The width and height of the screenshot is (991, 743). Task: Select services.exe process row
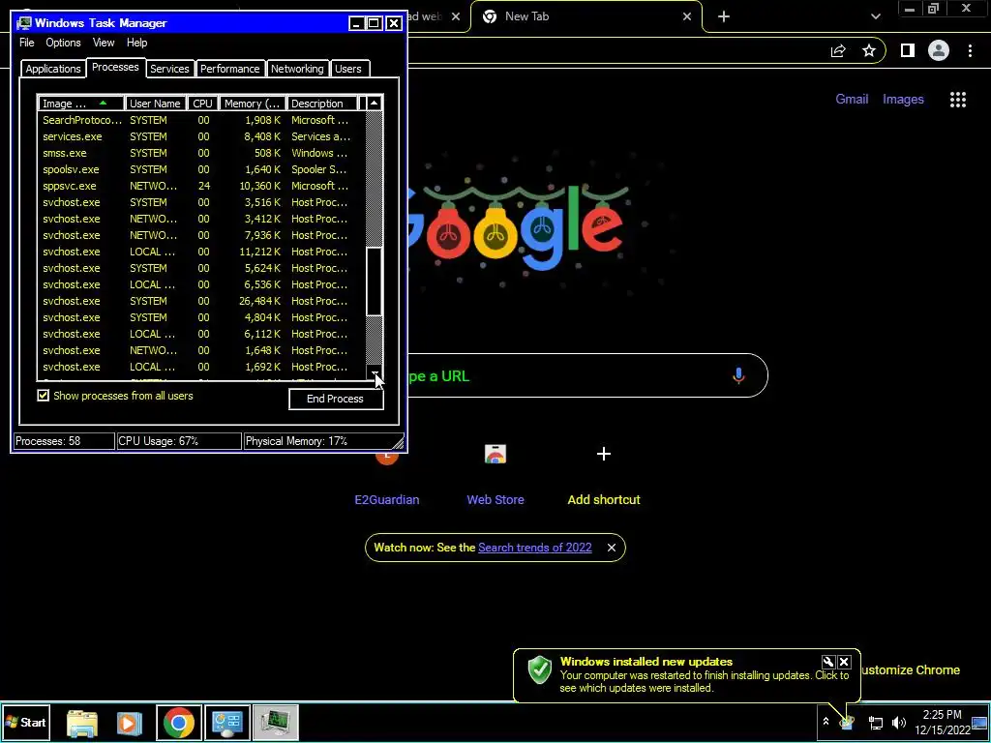(x=199, y=136)
